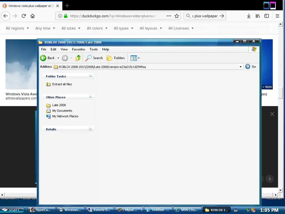Click the Start button
This screenshot has height=214, width=285.
click(12, 210)
